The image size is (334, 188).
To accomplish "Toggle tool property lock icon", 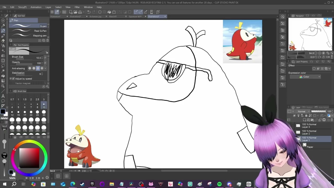I will [x=47, y=52].
